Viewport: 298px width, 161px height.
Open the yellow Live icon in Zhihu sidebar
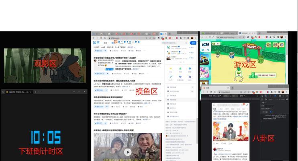171,69
